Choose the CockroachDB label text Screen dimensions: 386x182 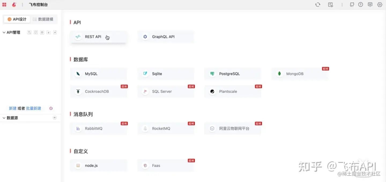[x=97, y=91]
